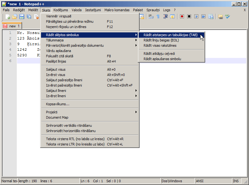The width and height of the screenshot is (249, 185).
Task: Select Fokusēt citā skatā
Action: click(x=90, y=56)
